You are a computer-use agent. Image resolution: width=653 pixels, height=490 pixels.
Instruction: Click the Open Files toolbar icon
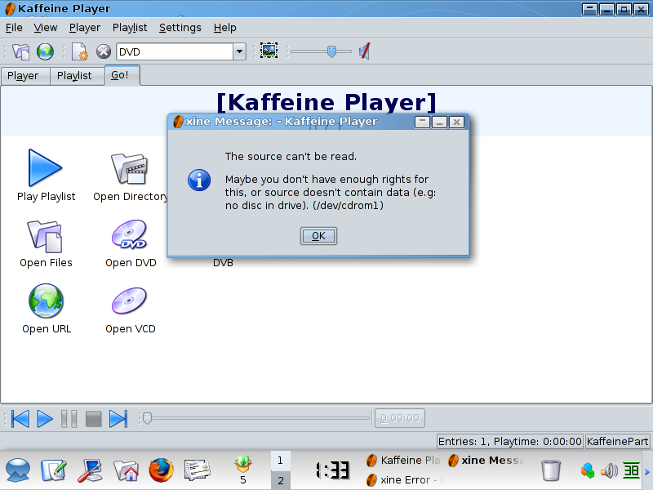(x=21, y=51)
